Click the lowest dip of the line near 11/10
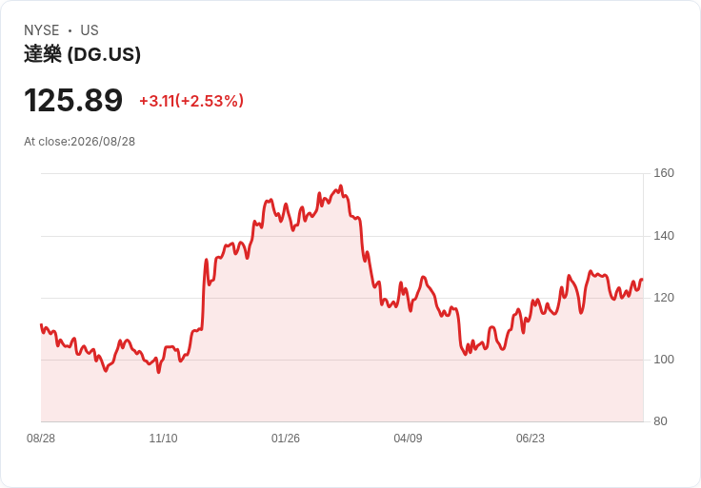This screenshot has width=701, height=488. coord(159,372)
